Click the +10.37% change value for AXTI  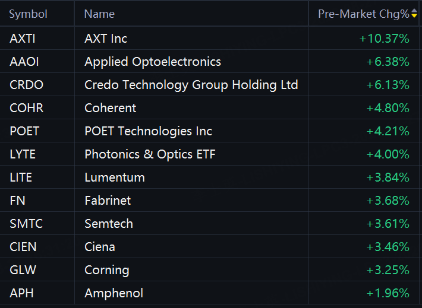point(385,39)
